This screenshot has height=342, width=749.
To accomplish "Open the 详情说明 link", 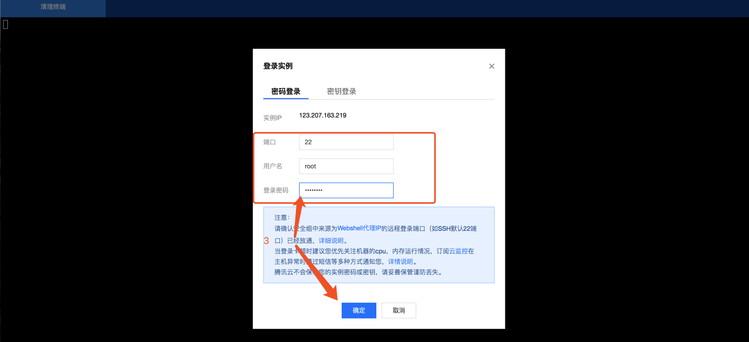I will tap(400, 261).
